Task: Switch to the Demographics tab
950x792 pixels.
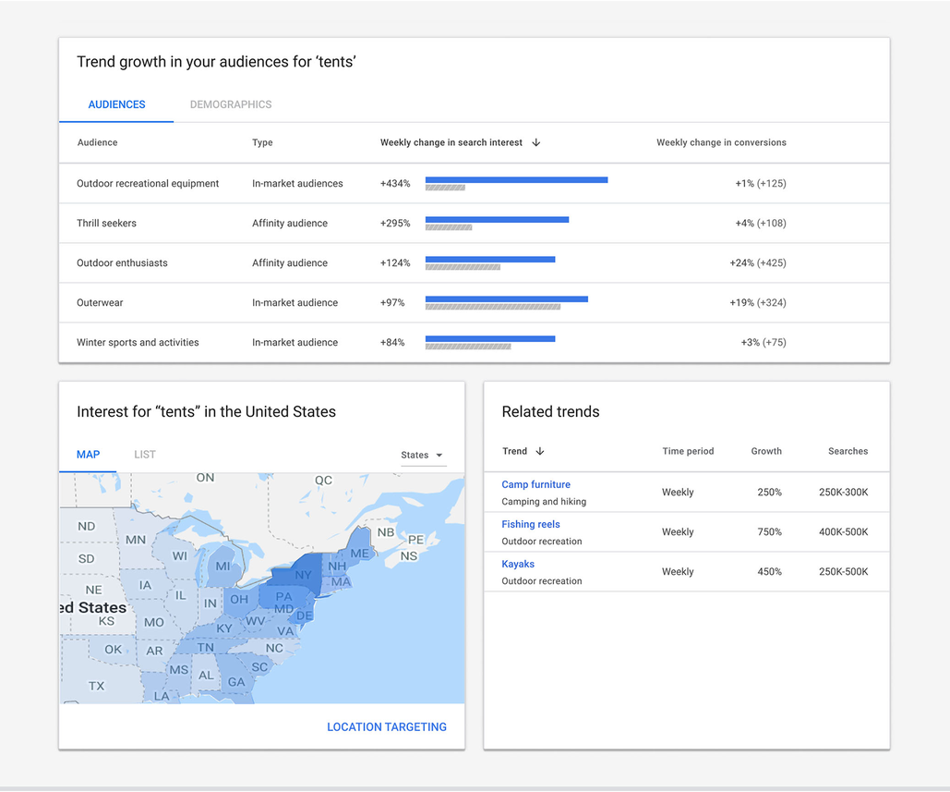Action: [x=231, y=104]
